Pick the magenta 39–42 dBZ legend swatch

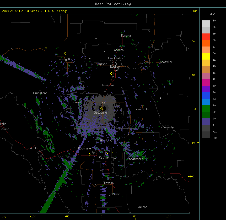(x=206, y=82)
